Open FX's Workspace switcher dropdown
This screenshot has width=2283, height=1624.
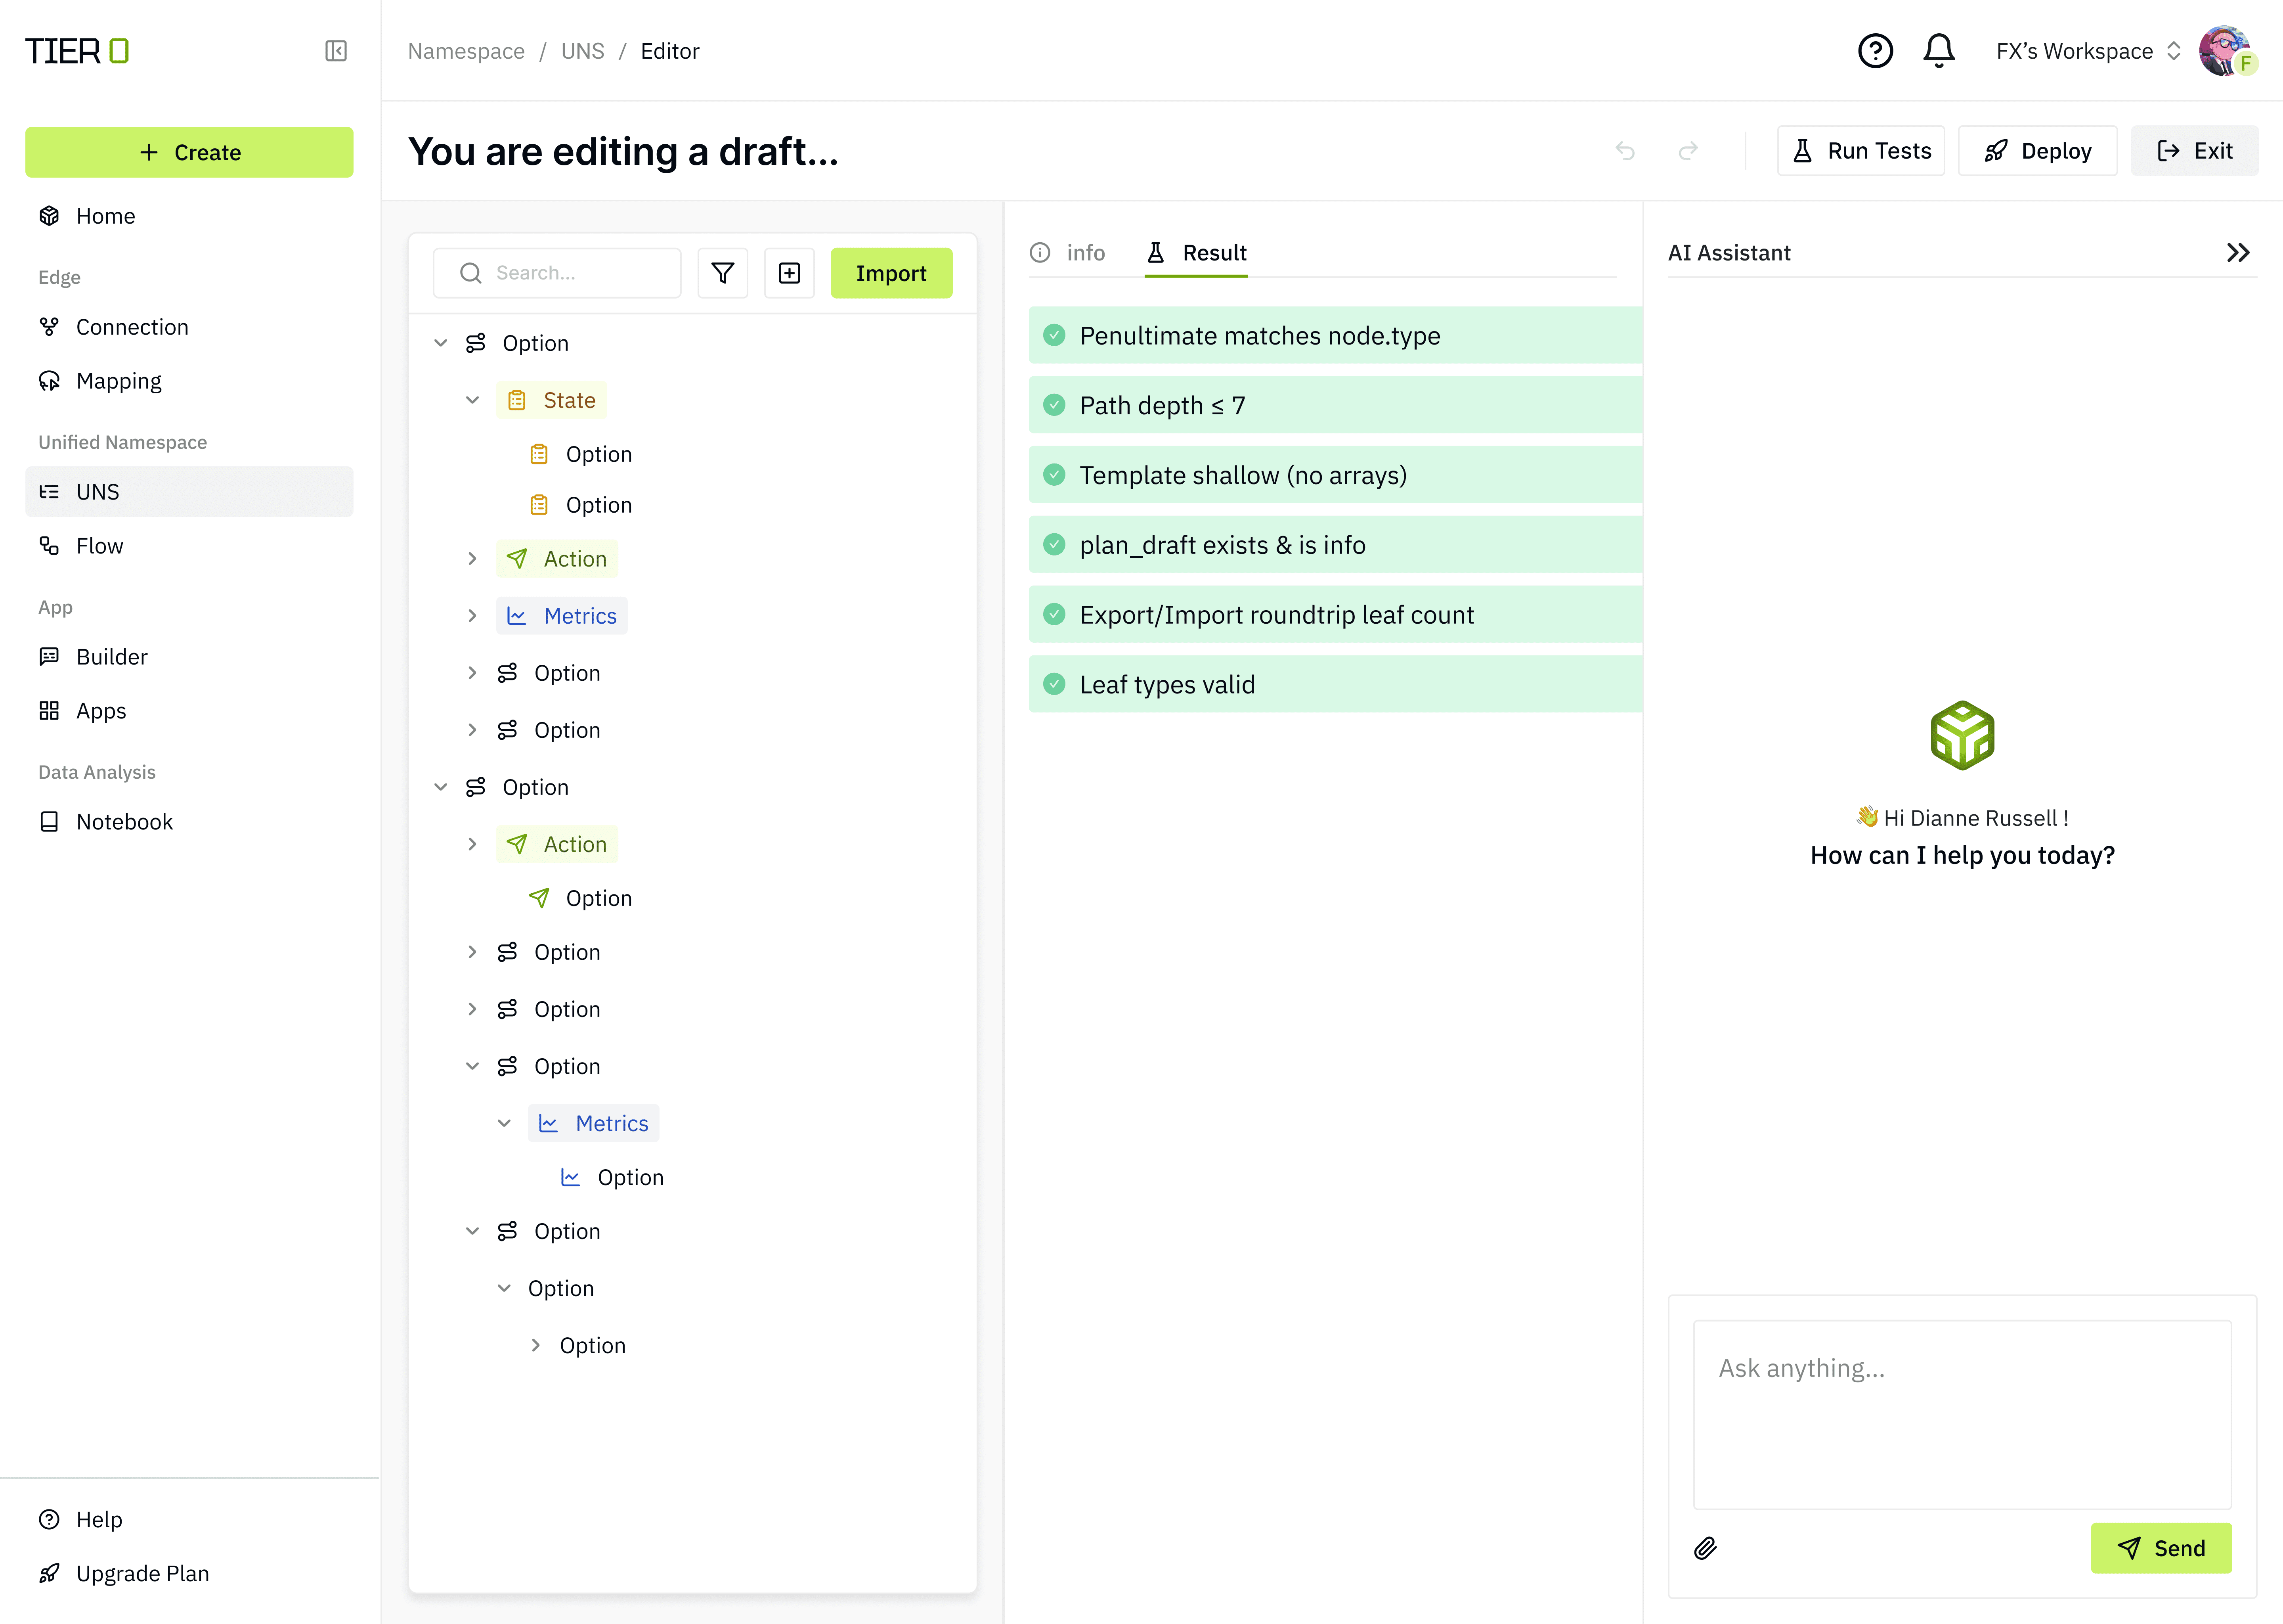click(2087, 51)
